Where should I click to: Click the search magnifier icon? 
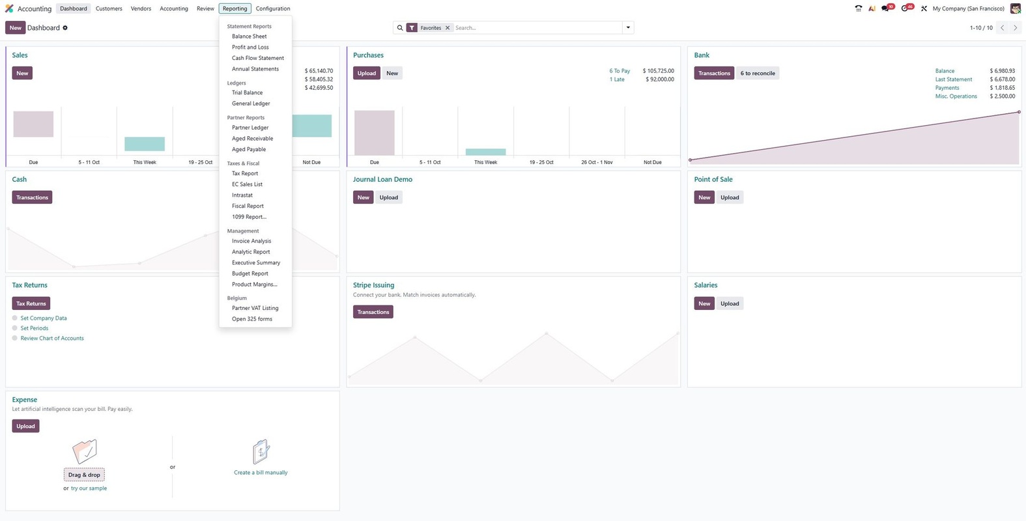point(400,28)
